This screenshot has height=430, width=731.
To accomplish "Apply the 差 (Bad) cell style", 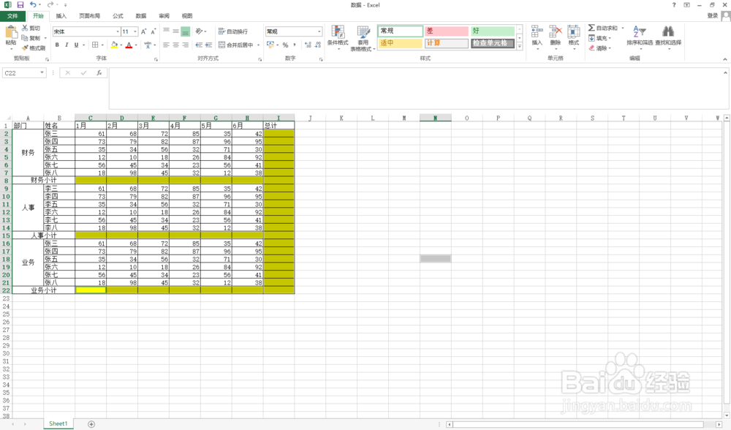I will tap(446, 31).
